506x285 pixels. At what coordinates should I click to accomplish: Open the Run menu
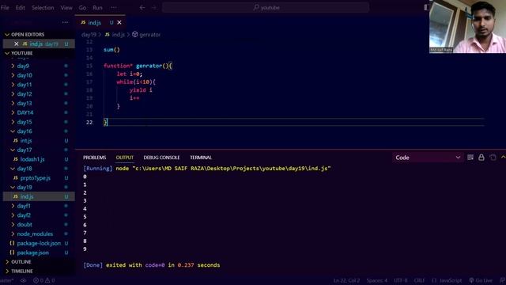click(x=97, y=7)
